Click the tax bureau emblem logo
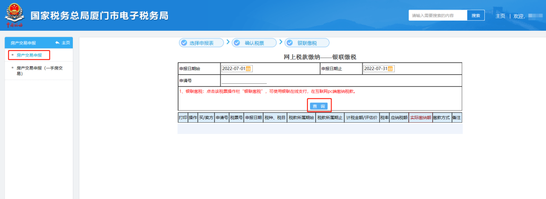The width and height of the screenshot is (546, 199). (14, 15)
